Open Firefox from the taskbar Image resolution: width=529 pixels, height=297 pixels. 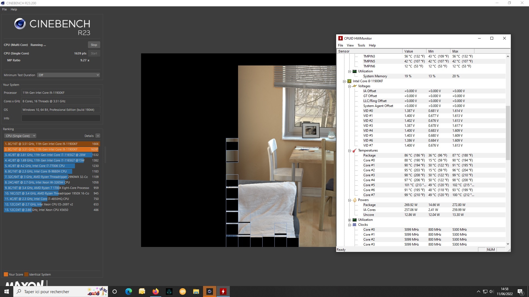click(x=156, y=291)
